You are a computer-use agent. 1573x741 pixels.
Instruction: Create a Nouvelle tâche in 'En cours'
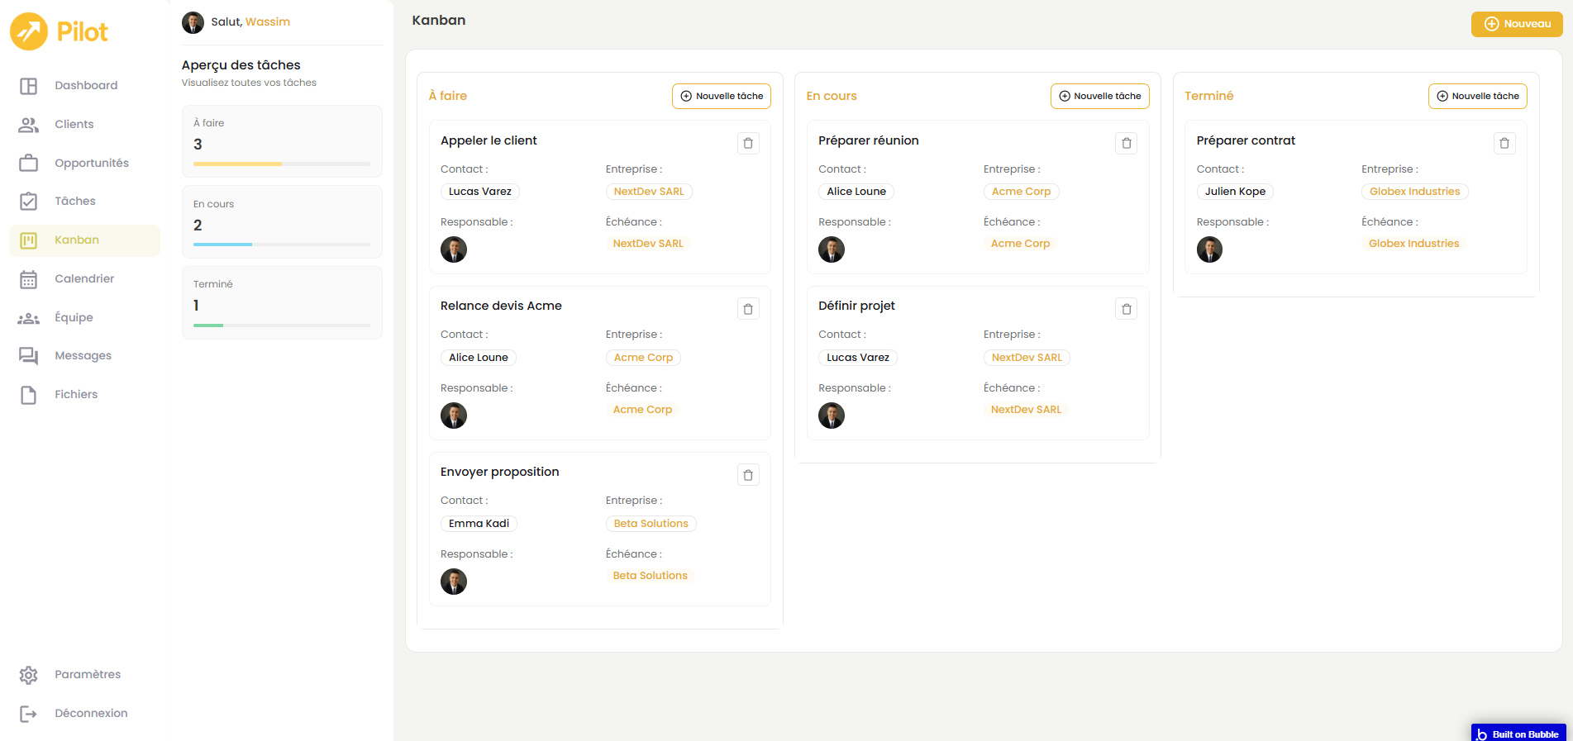1099,97
